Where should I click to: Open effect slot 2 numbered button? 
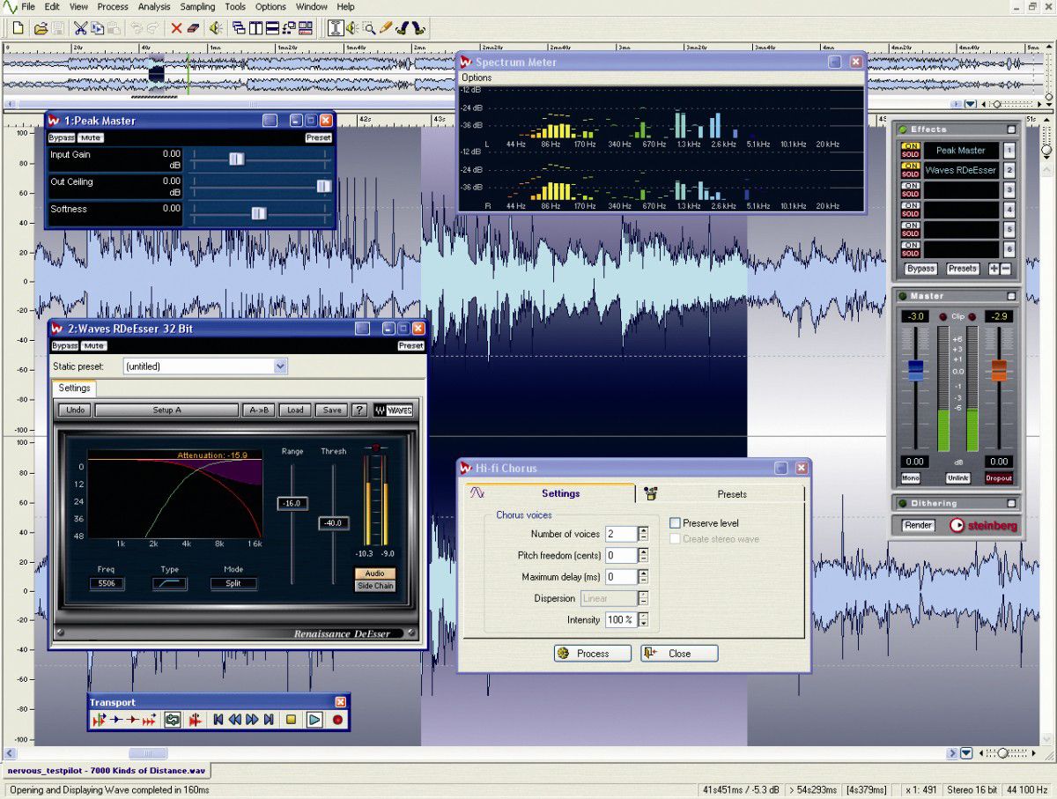1009,170
